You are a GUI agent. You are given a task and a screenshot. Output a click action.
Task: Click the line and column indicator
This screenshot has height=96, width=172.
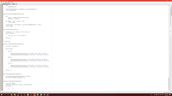(x=167, y=93)
